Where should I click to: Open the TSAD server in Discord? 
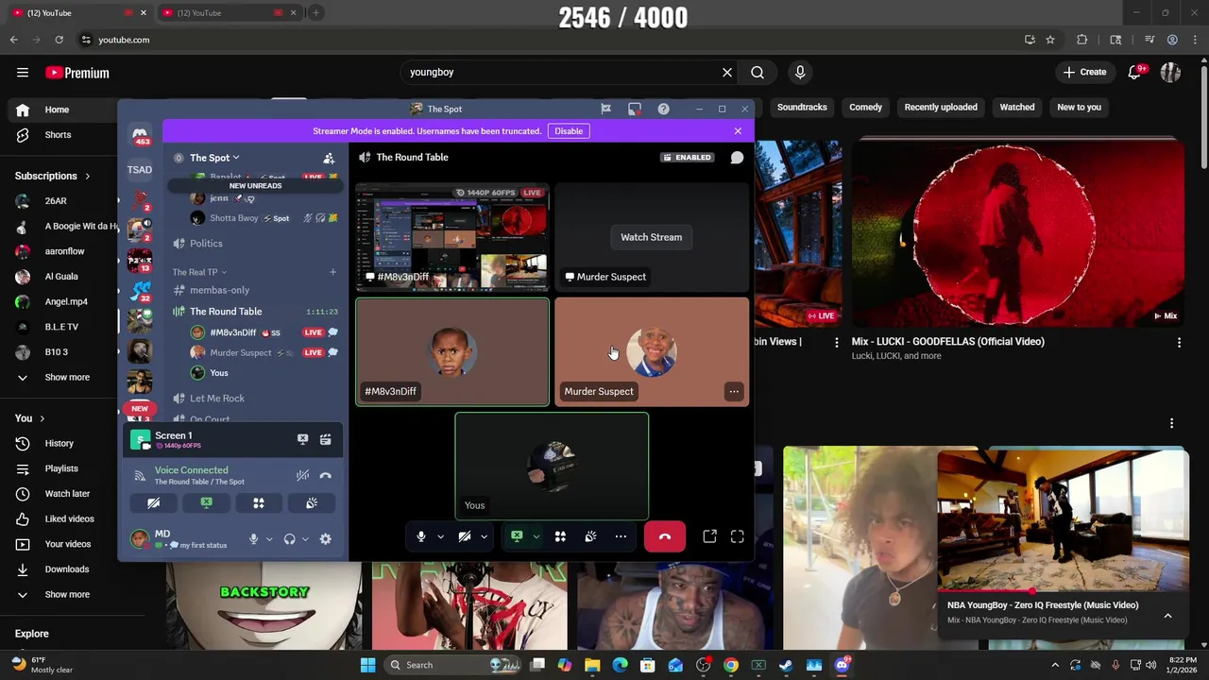click(x=140, y=170)
